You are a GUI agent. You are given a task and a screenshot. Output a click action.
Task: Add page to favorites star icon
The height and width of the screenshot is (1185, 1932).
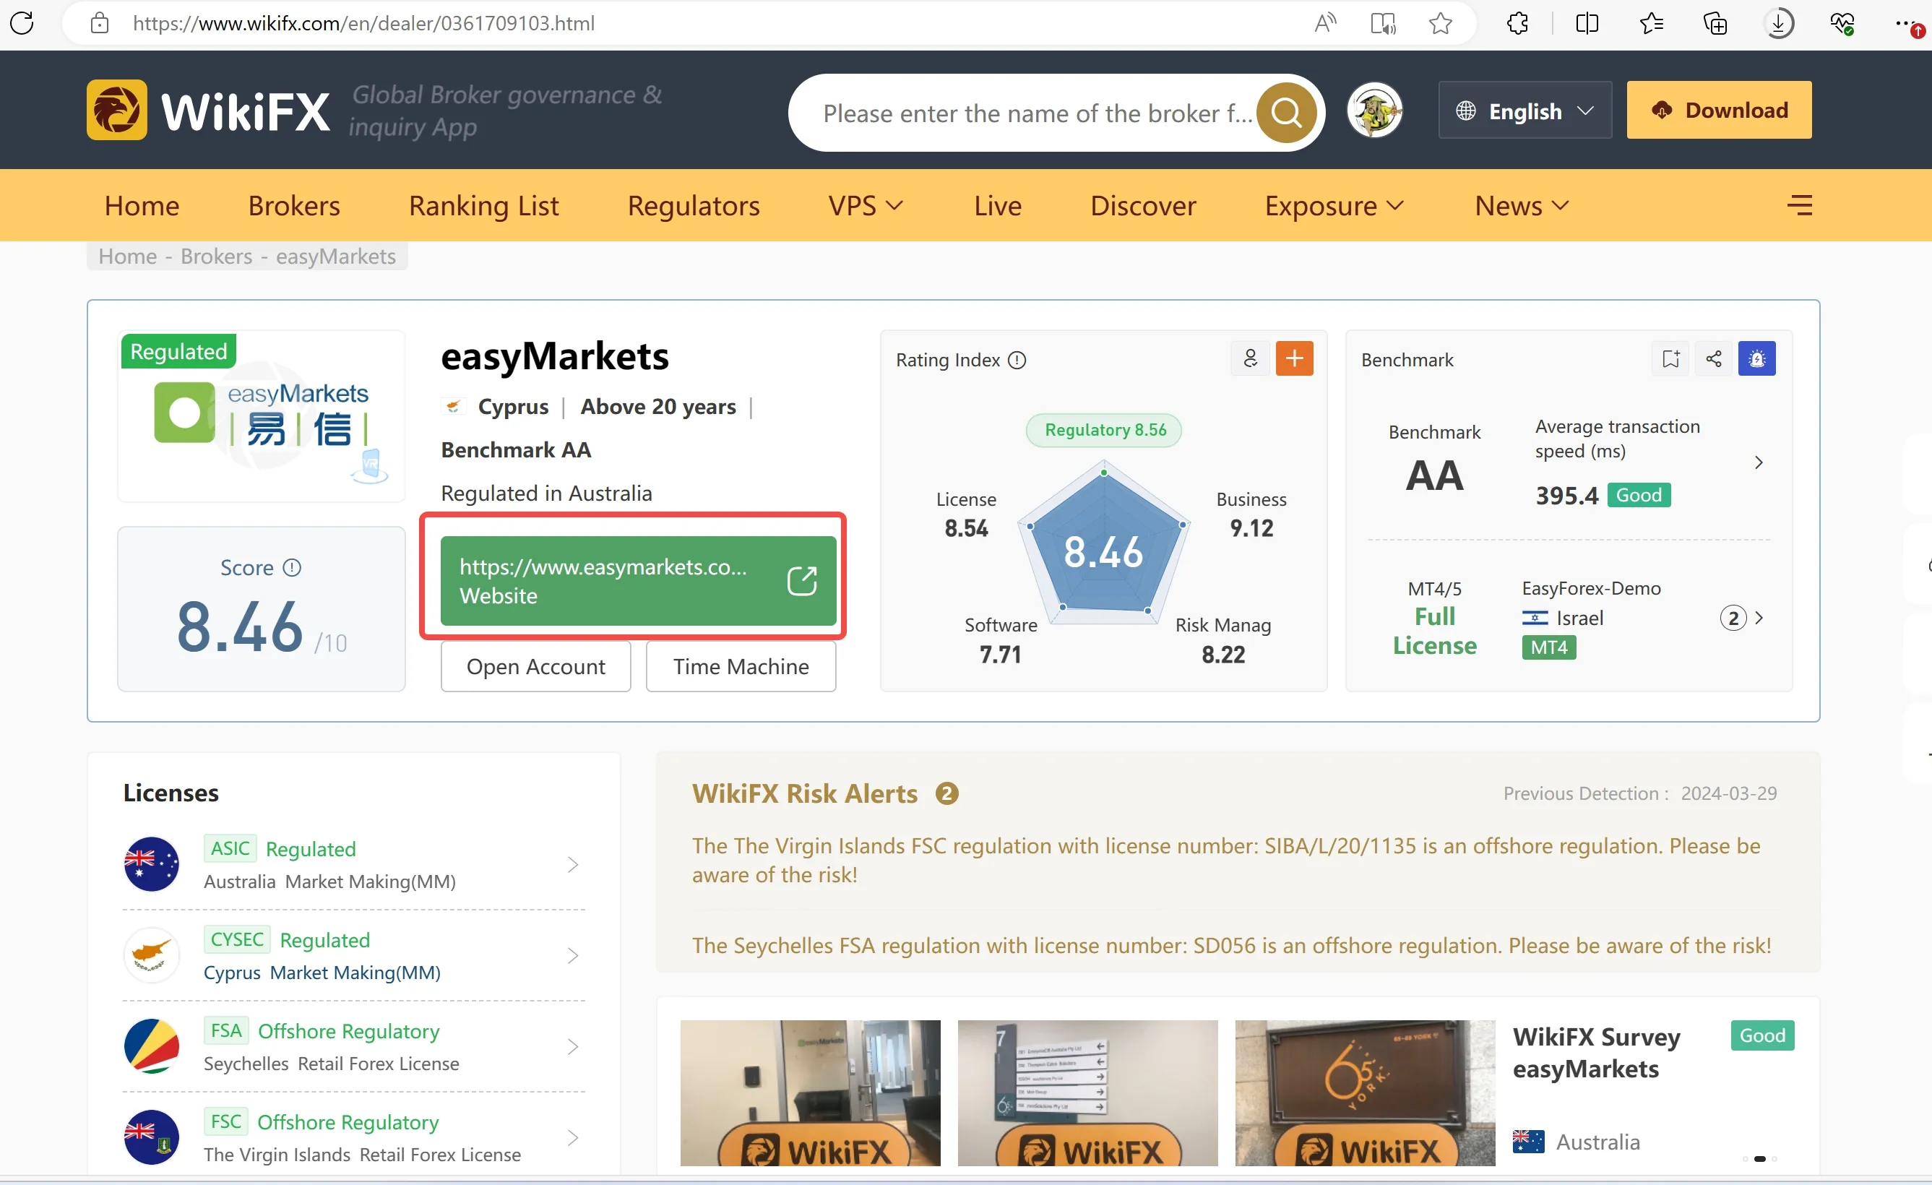[x=1441, y=22]
